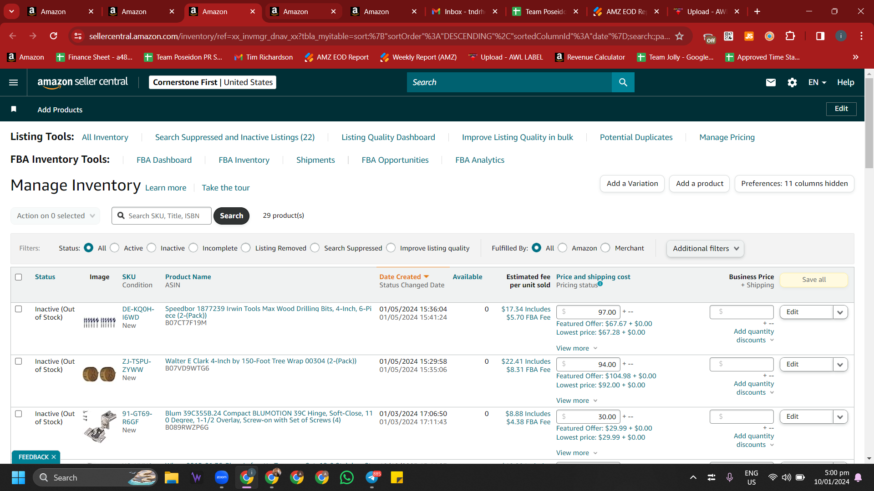This screenshot has width=874, height=491.
Task: Open the Action on 0 selected dropdown
Action: (x=55, y=215)
